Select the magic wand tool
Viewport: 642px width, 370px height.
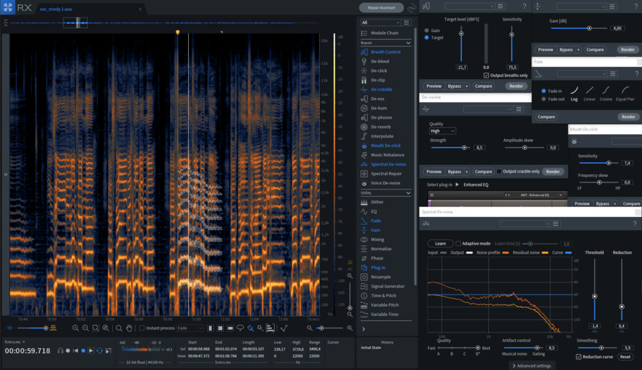click(x=260, y=328)
